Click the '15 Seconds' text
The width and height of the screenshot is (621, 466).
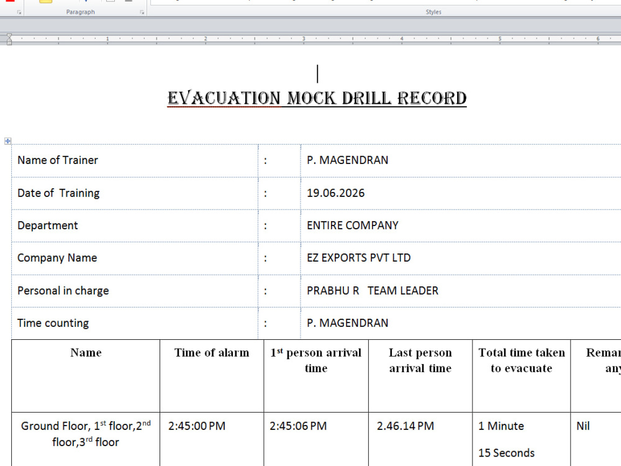507,453
